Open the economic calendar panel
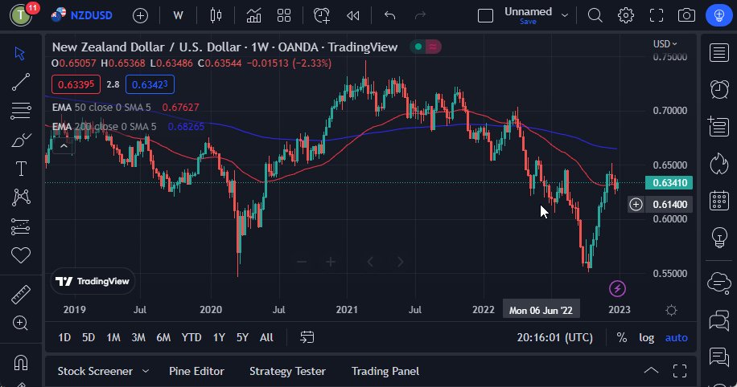 (x=719, y=201)
